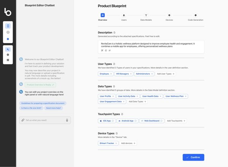
Task: Click the Web Dashboard info icon
Action: pos(161,121)
